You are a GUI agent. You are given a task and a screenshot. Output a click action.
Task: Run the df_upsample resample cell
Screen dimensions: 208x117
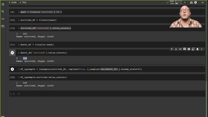(12, 69)
